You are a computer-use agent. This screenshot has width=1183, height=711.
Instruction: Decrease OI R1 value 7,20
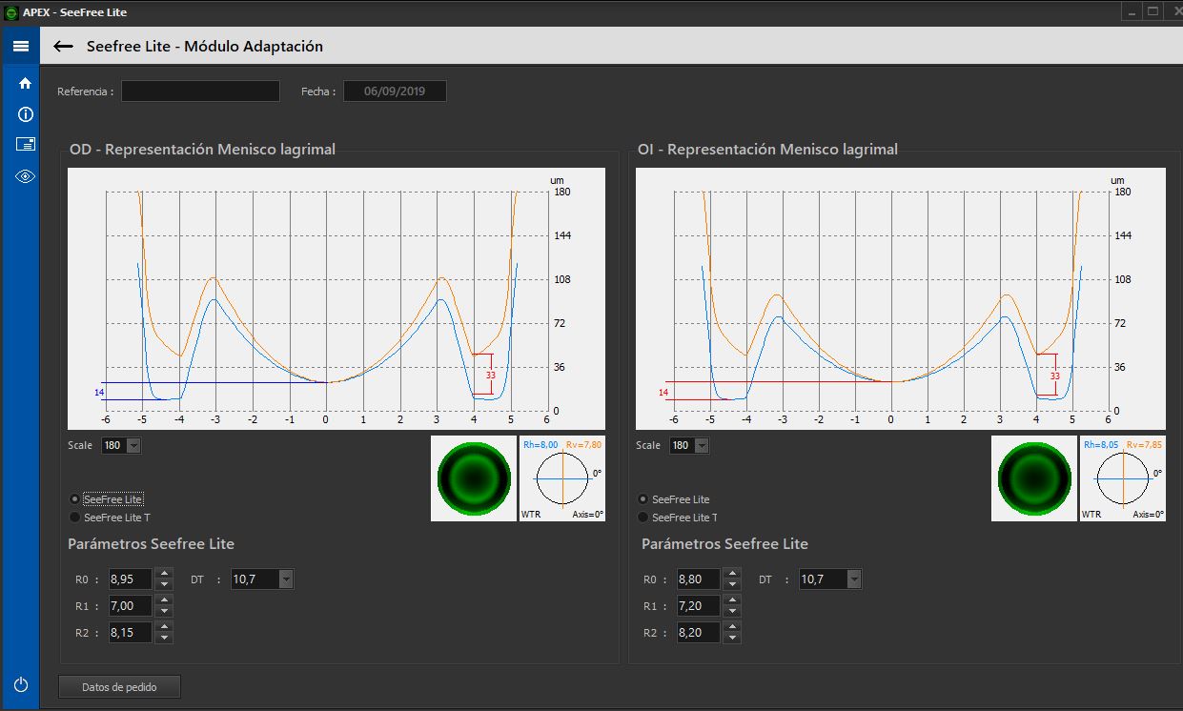coord(732,610)
